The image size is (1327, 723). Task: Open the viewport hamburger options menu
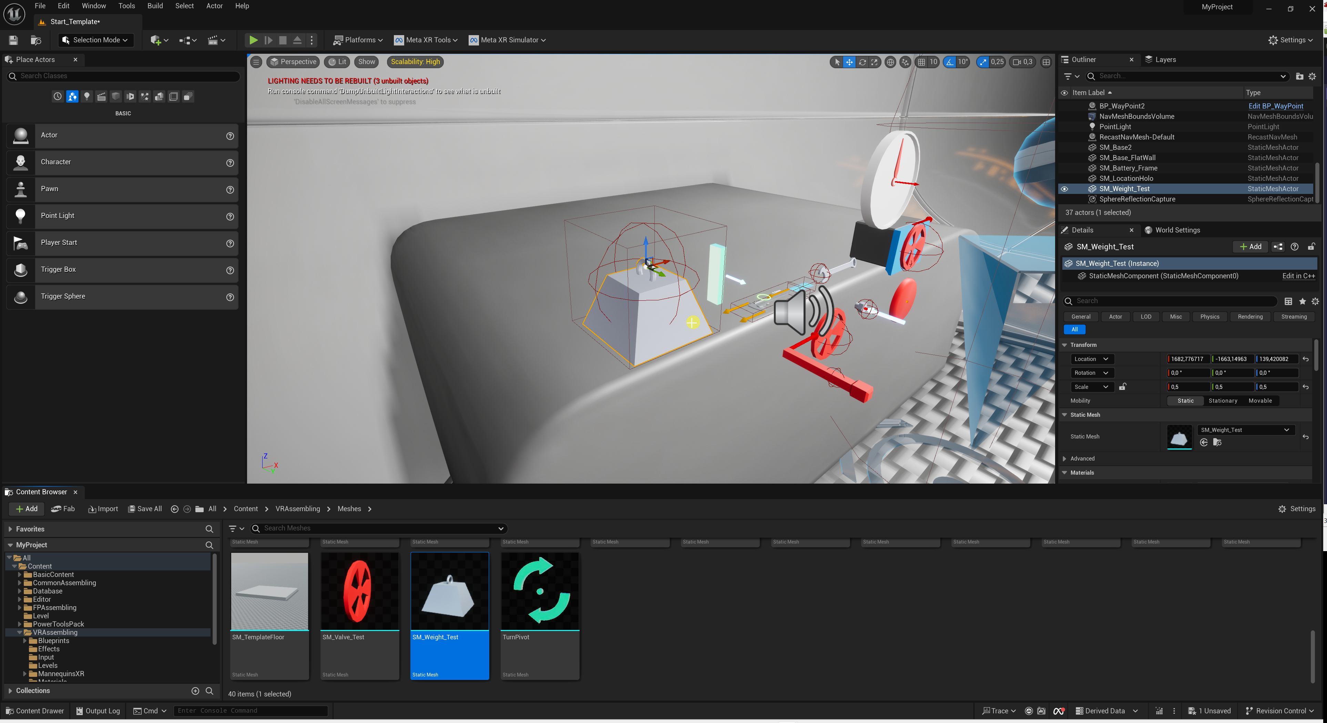256,62
